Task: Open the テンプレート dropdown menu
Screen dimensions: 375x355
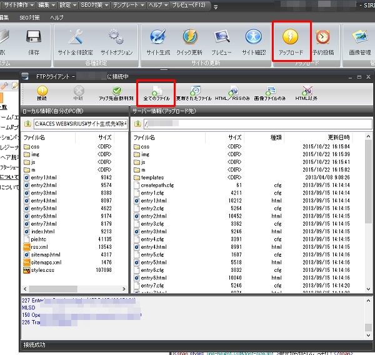Action: click(x=128, y=5)
